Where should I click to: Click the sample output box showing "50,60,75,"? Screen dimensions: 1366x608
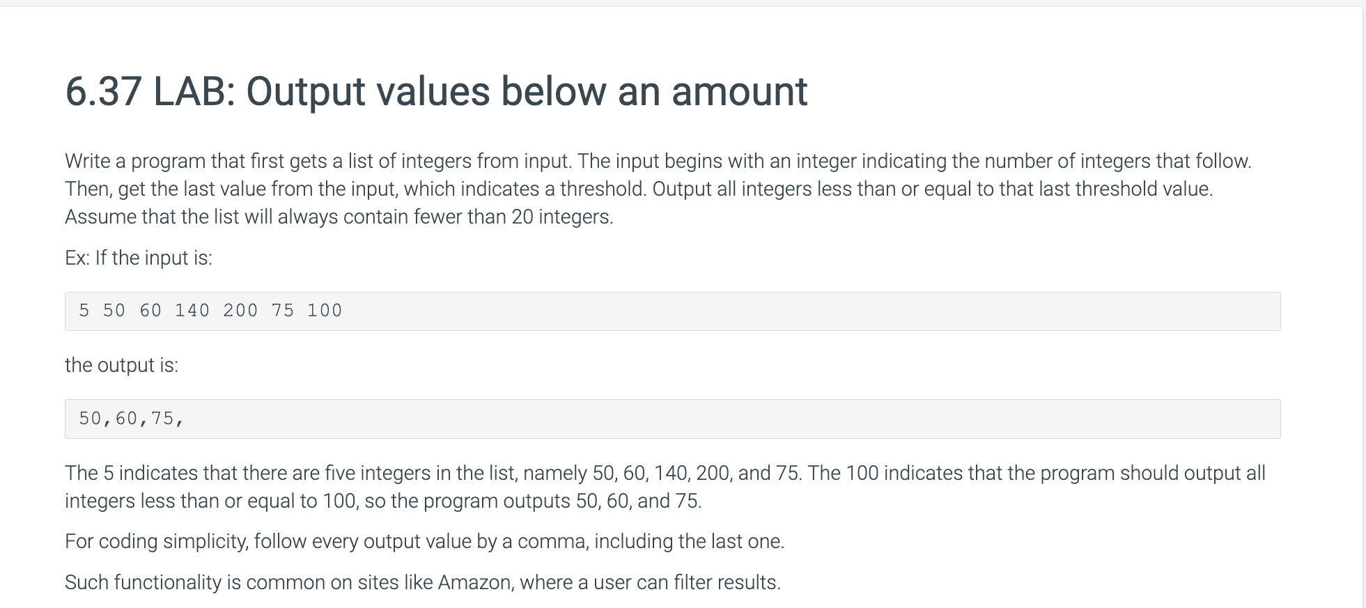point(672,419)
